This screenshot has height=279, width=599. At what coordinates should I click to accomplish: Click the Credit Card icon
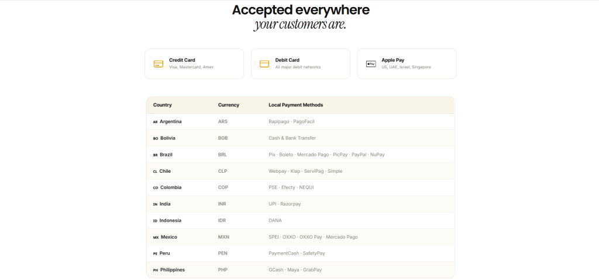pos(159,64)
